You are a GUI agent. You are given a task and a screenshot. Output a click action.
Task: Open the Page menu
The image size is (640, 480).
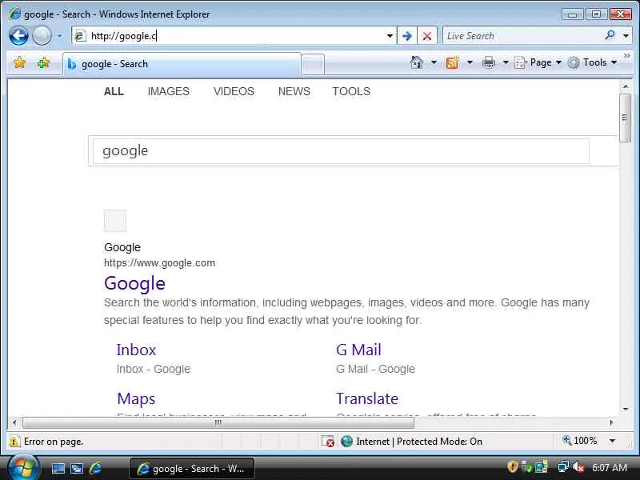[x=538, y=62]
